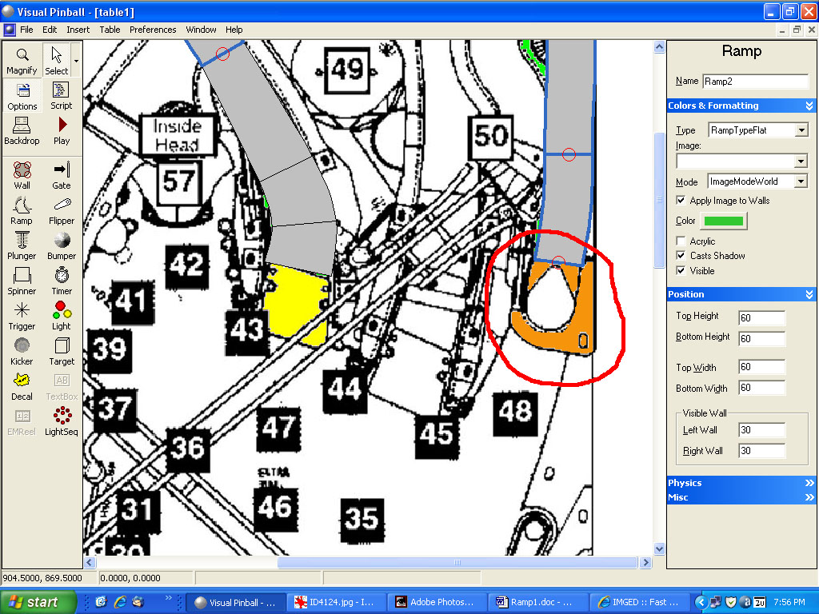819x614 pixels.
Task: Open the Preferences menu
Action: click(x=153, y=30)
